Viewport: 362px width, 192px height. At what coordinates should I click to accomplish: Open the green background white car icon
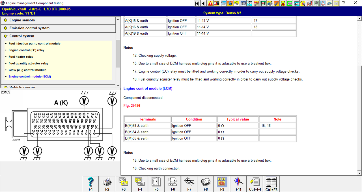(x=290, y=3)
